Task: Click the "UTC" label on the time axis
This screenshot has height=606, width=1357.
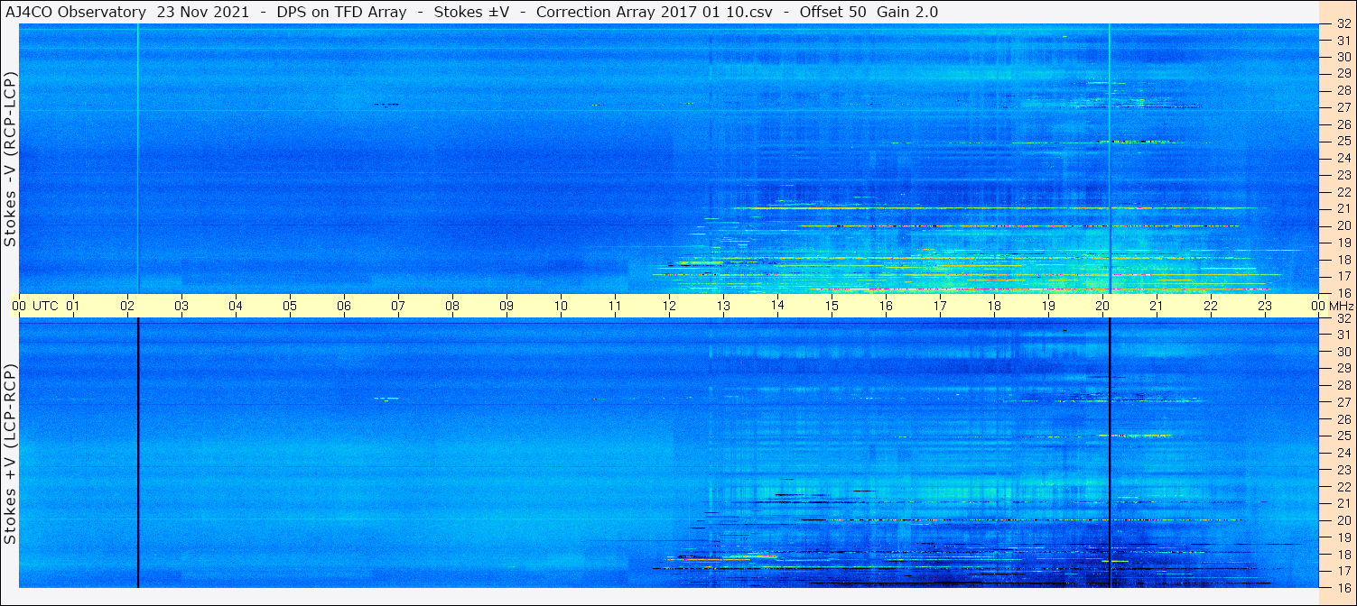Action: tap(44, 306)
